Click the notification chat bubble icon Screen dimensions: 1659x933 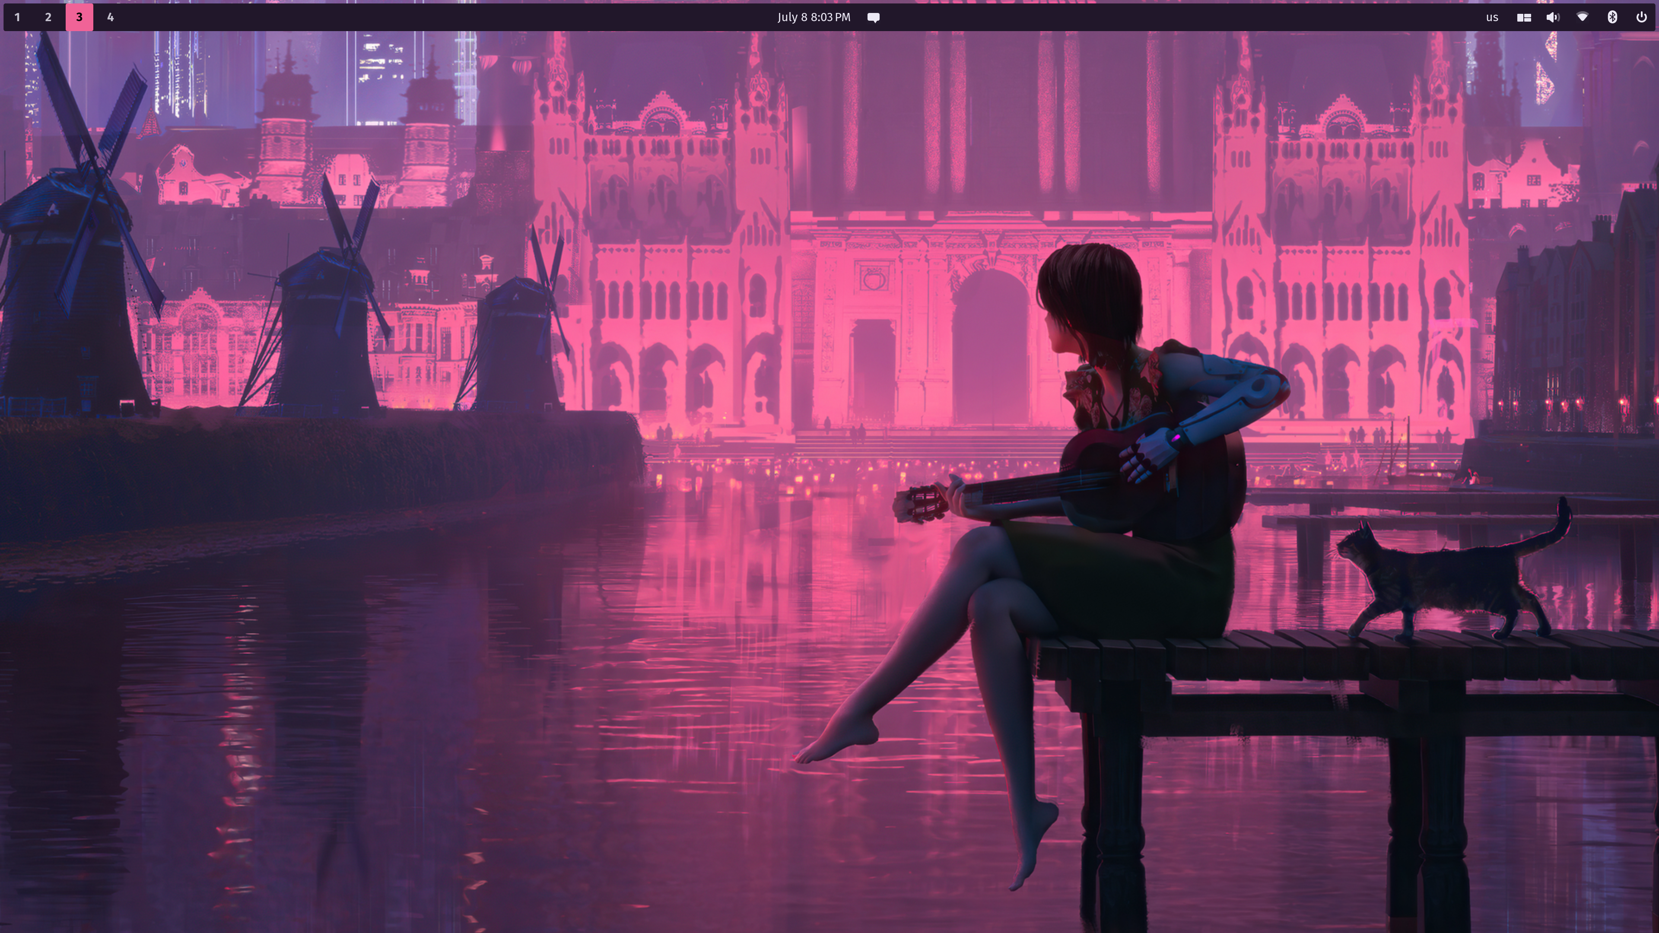click(x=873, y=17)
